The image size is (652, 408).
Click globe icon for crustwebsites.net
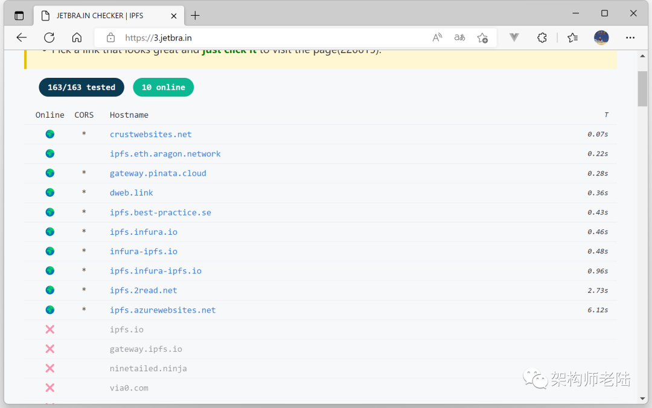tap(50, 135)
